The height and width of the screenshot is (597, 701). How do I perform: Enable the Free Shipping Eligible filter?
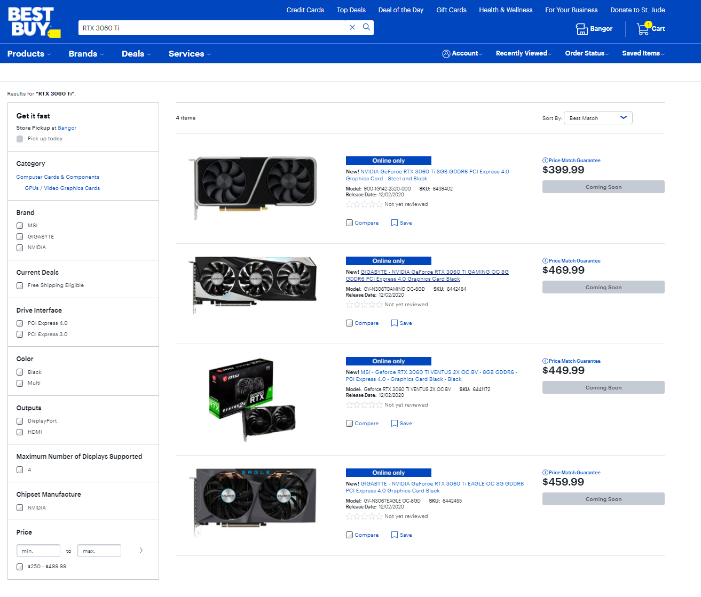coord(20,285)
